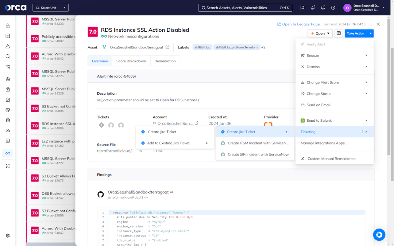Select alert row orca-54097
The width and height of the screenshot is (394, 246).
(x=51, y=39)
